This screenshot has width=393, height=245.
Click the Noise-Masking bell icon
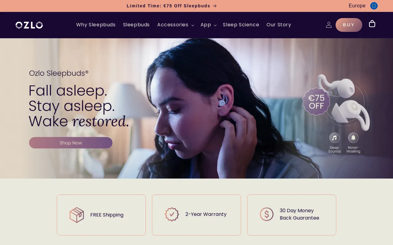(353, 138)
